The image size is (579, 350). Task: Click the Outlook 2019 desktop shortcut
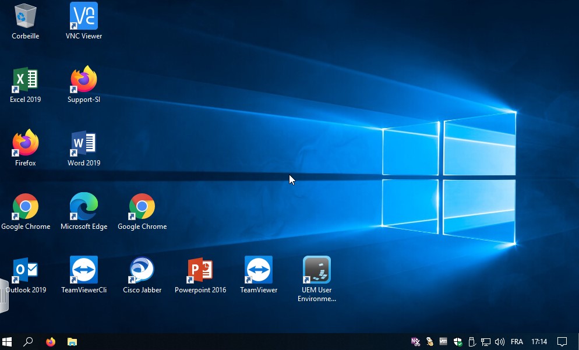(26, 271)
